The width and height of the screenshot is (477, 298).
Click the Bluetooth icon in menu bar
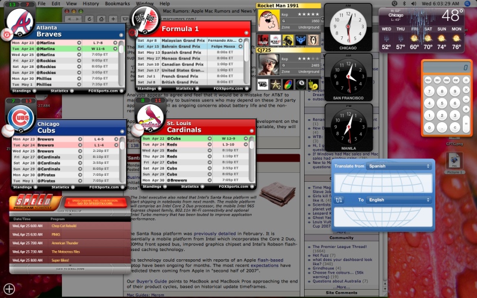click(x=404, y=4)
